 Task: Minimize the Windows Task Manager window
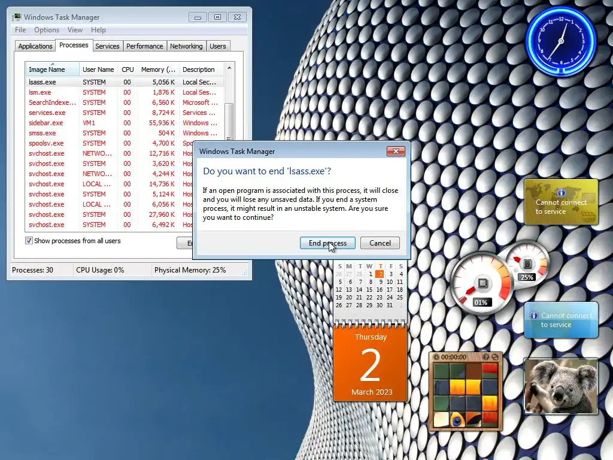point(198,17)
